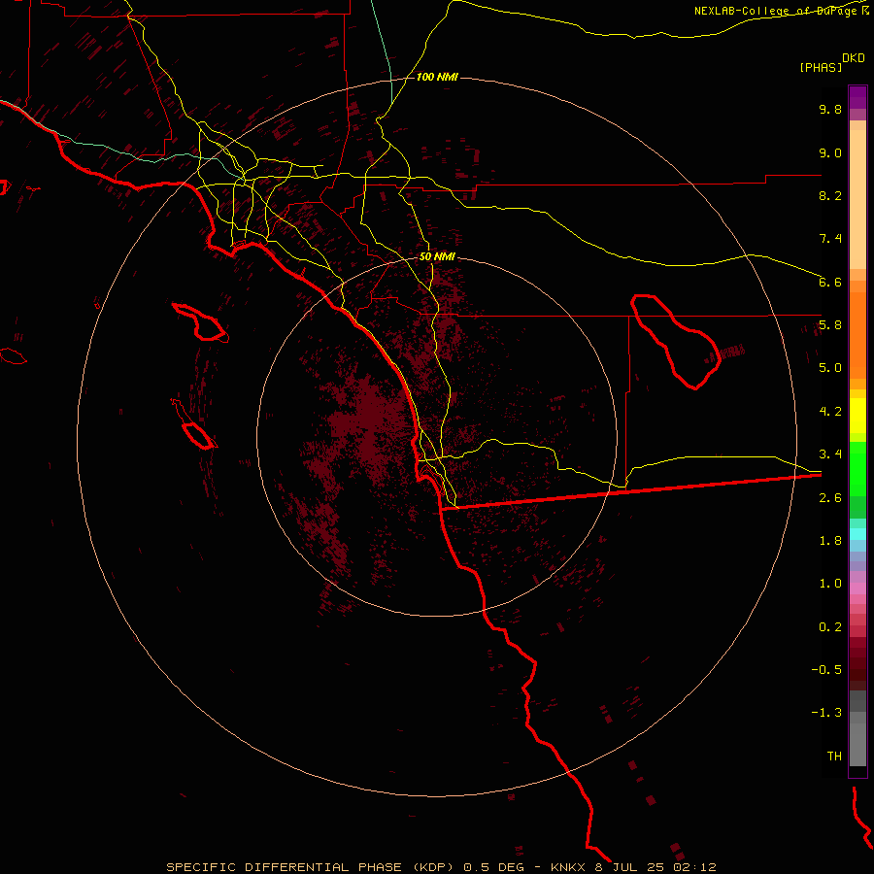
Task: Click the 9.0 value on the scale
Action: (x=830, y=152)
